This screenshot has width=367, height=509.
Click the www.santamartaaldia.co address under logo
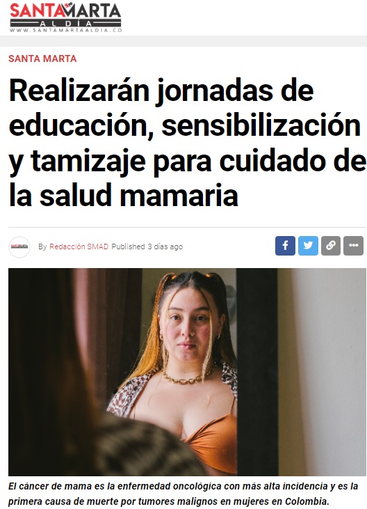coord(66,30)
